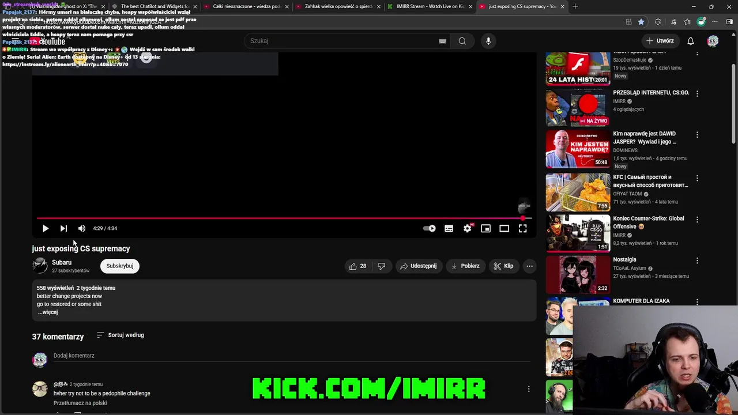Open YouTube account avatar menu

[x=713, y=41]
